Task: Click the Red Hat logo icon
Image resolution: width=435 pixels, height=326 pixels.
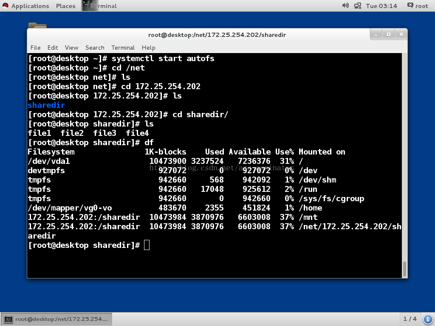Action: coord(5,6)
